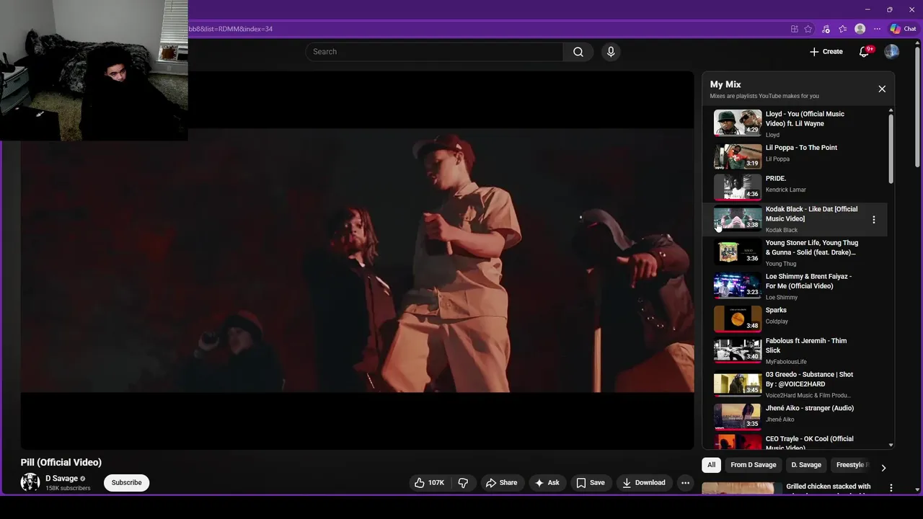Click the Ask button
This screenshot has height=519, width=923.
tap(547, 483)
